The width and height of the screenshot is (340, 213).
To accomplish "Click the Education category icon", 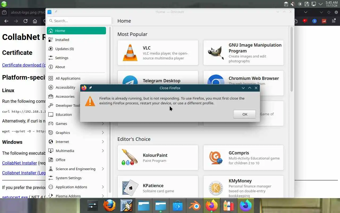I will point(51,114).
